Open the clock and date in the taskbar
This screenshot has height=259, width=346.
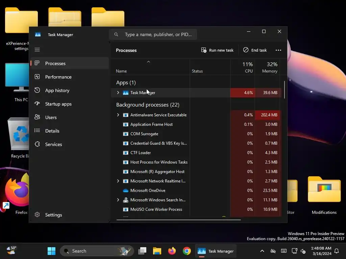click(x=321, y=251)
